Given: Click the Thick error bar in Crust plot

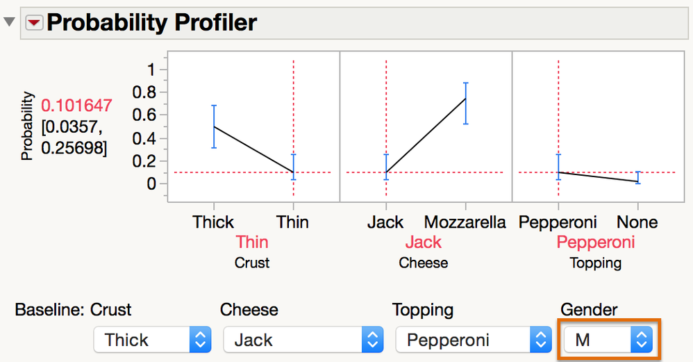Looking at the screenshot, I should pos(214,126).
